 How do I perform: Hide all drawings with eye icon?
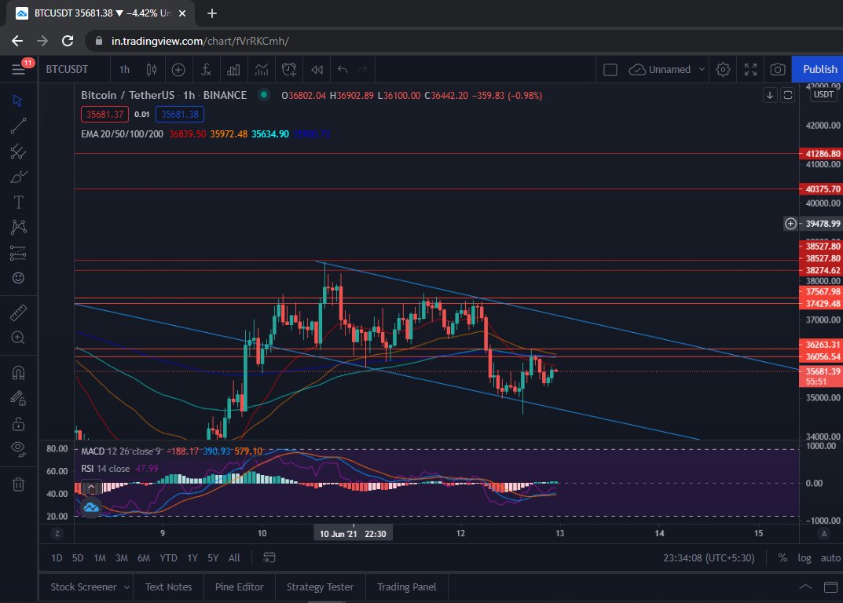[x=18, y=449]
